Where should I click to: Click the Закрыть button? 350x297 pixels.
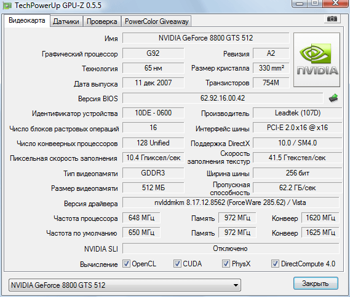point(316,283)
